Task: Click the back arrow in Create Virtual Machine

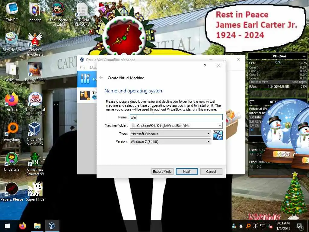Action: [x=101, y=78]
